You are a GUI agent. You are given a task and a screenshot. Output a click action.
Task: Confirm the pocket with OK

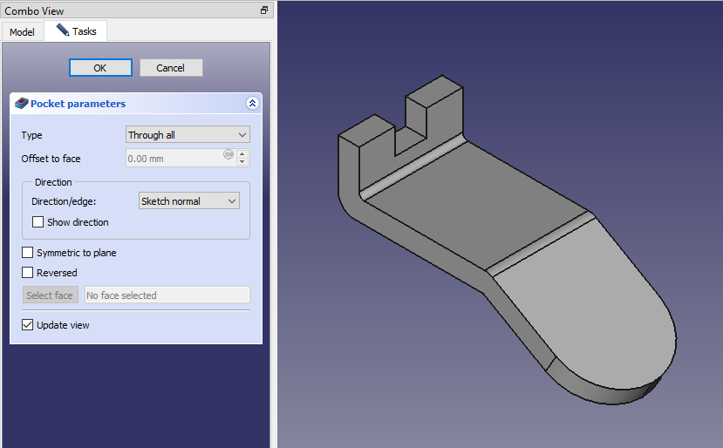(x=100, y=68)
